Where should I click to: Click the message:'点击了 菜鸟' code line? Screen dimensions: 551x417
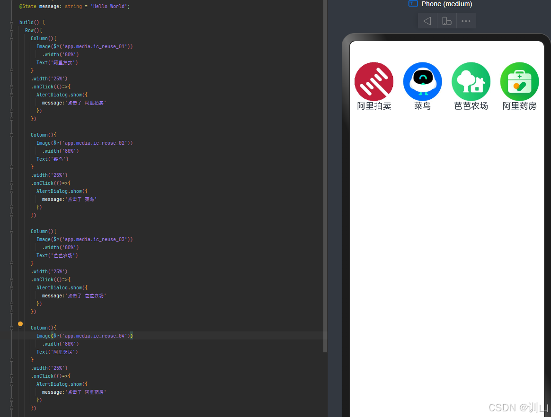69,200
